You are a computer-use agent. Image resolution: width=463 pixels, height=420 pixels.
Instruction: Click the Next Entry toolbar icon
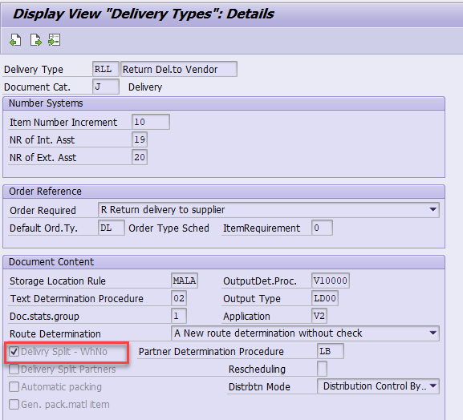[36, 40]
